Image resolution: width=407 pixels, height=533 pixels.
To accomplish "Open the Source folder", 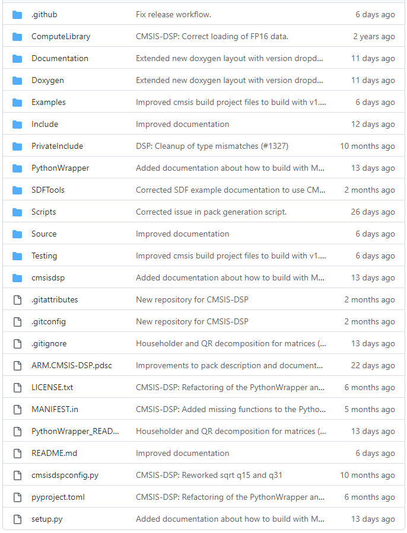I will point(44,234).
